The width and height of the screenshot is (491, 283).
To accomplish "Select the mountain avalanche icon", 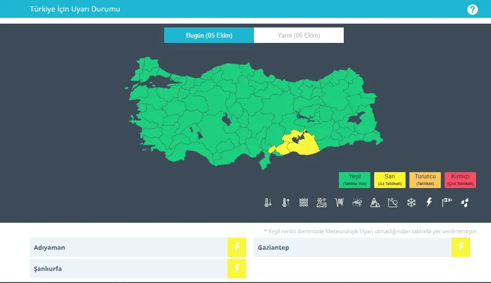I will [375, 202].
